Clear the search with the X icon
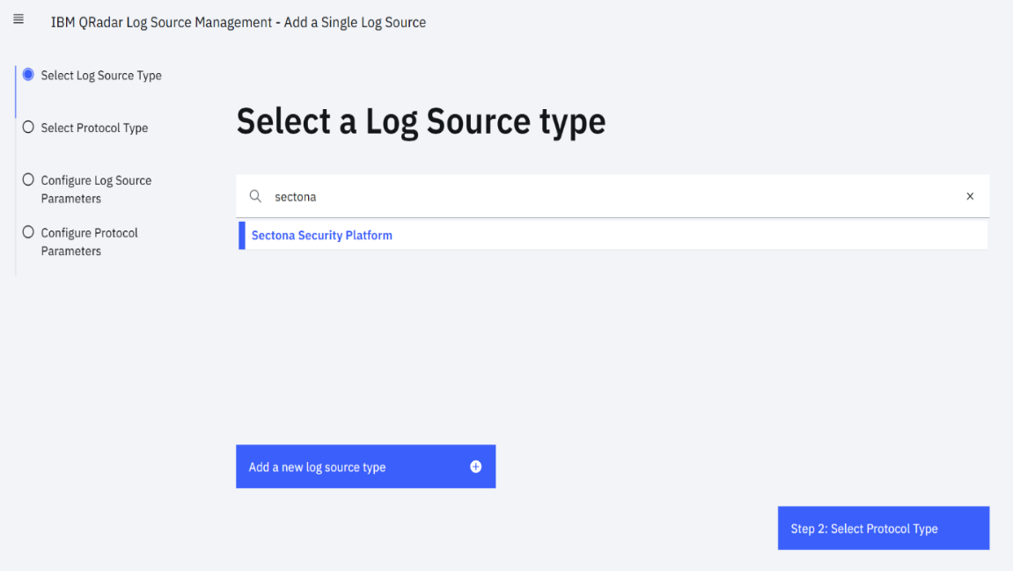 tap(970, 196)
